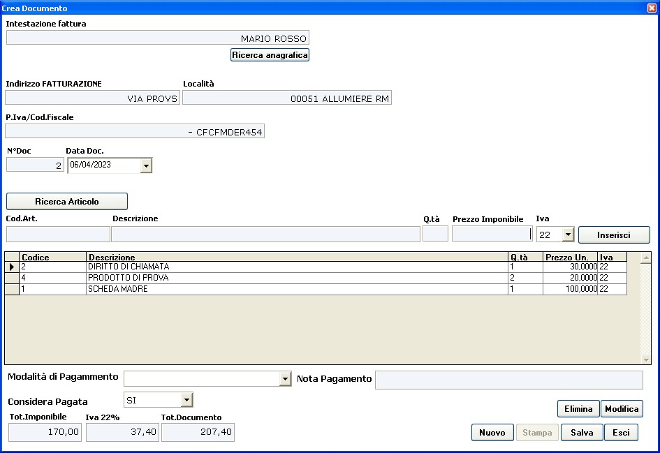Click the Cod.Art. input field
660x453 pixels.
click(58, 235)
